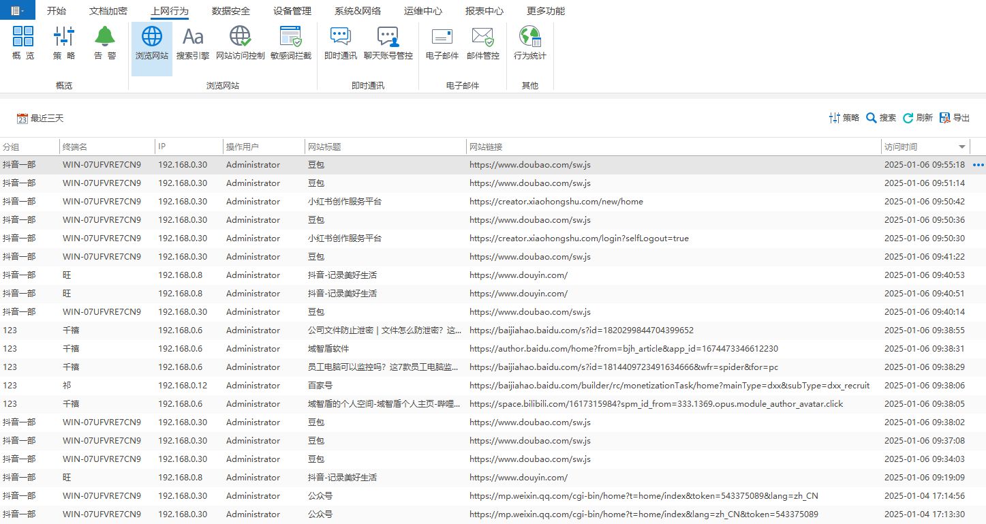Toggle sort arrow on 访问时间 column

coord(962,147)
